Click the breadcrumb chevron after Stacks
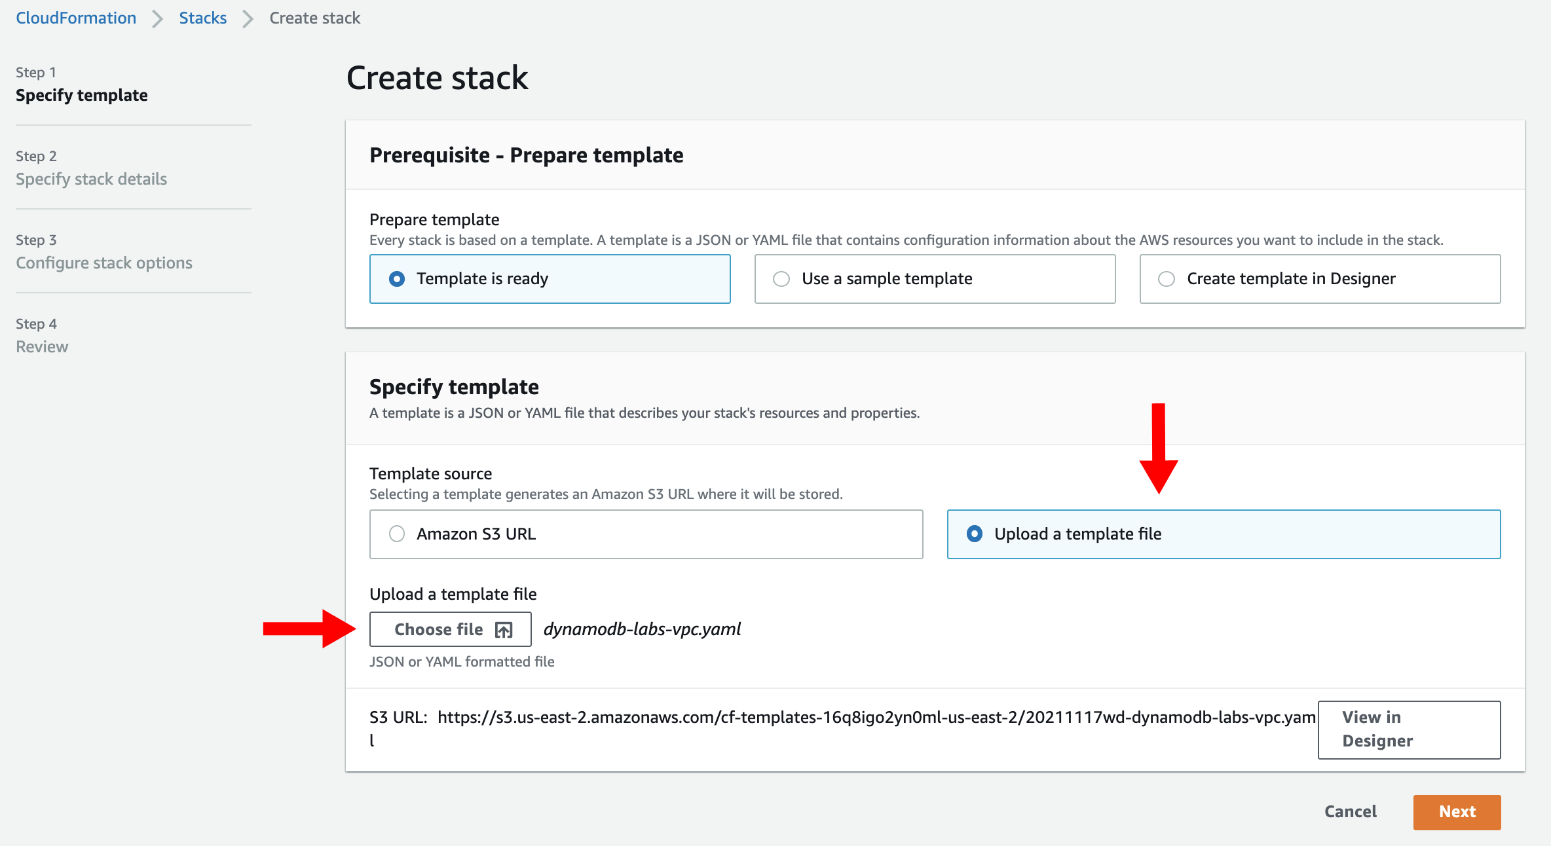Screen dimensions: 1551x846 click(248, 18)
